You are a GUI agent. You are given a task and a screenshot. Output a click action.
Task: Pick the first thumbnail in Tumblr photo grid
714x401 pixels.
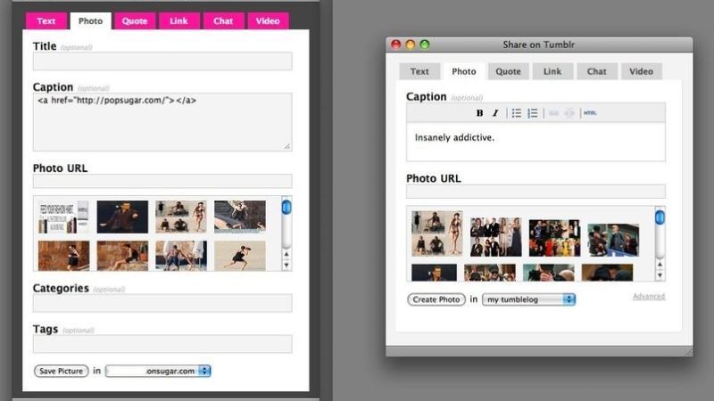pos(436,233)
